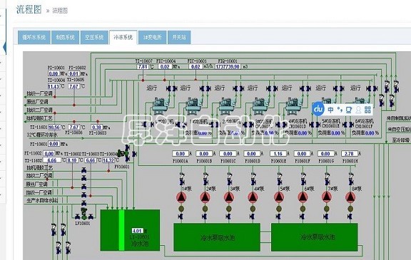Screen dimensions: 411x260
Task: Click the FIQ-10601 totalizer value field
Action: pyautogui.click(x=228, y=67)
